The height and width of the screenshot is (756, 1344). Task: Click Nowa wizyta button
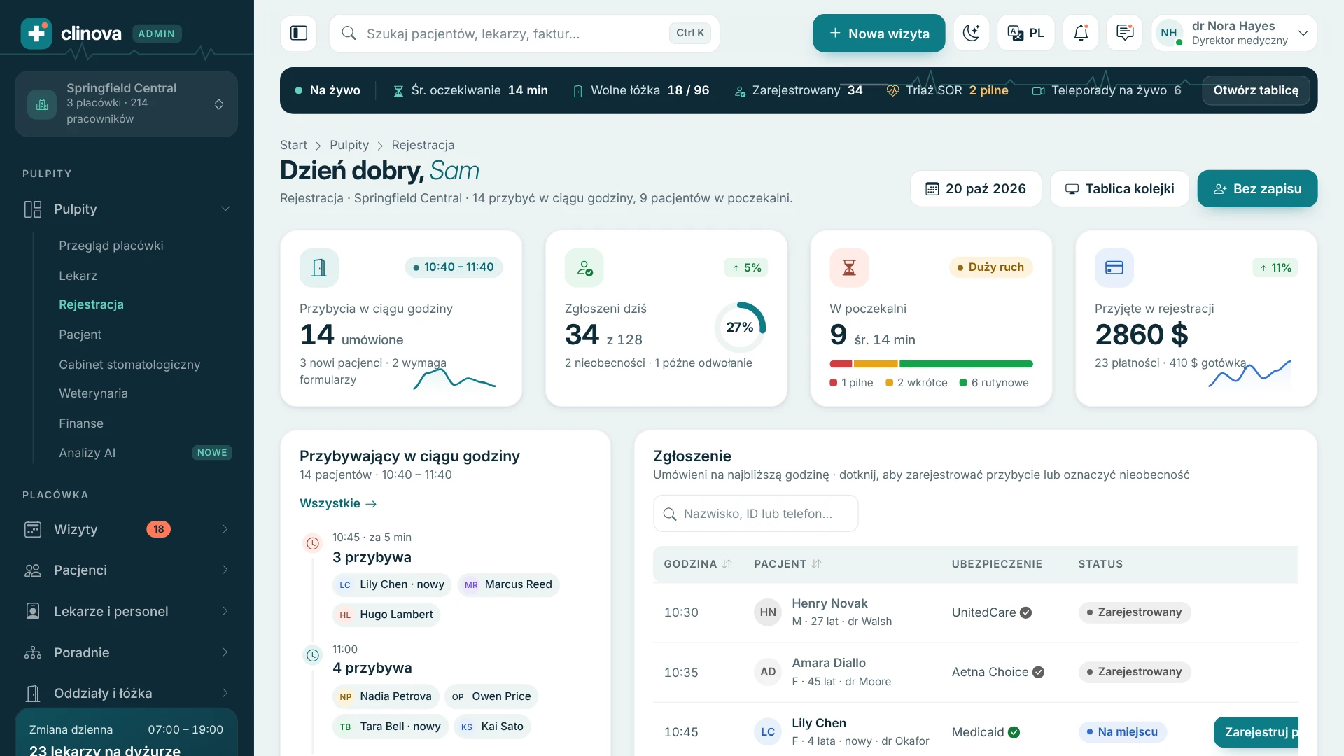[x=878, y=33]
